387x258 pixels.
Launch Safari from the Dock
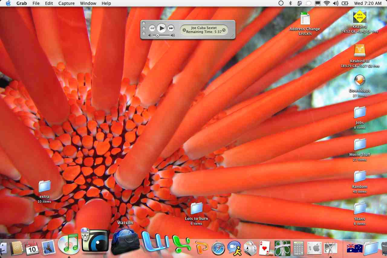[x=219, y=248]
